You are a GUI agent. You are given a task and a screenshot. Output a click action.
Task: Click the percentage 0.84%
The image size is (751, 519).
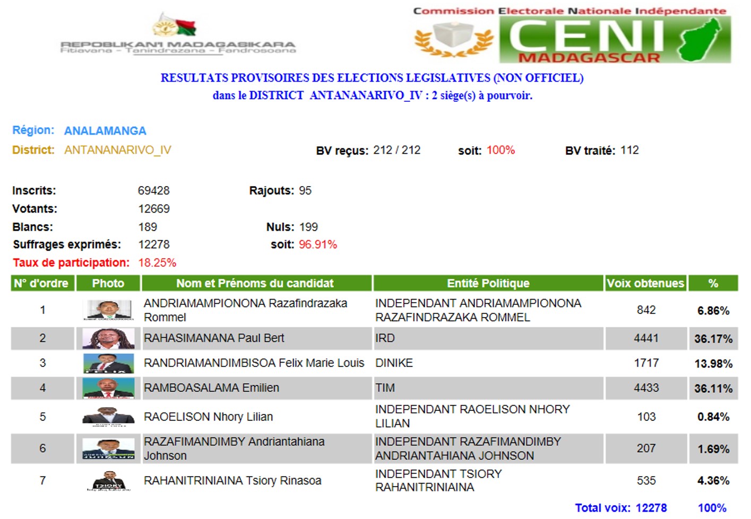click(713, 417)
